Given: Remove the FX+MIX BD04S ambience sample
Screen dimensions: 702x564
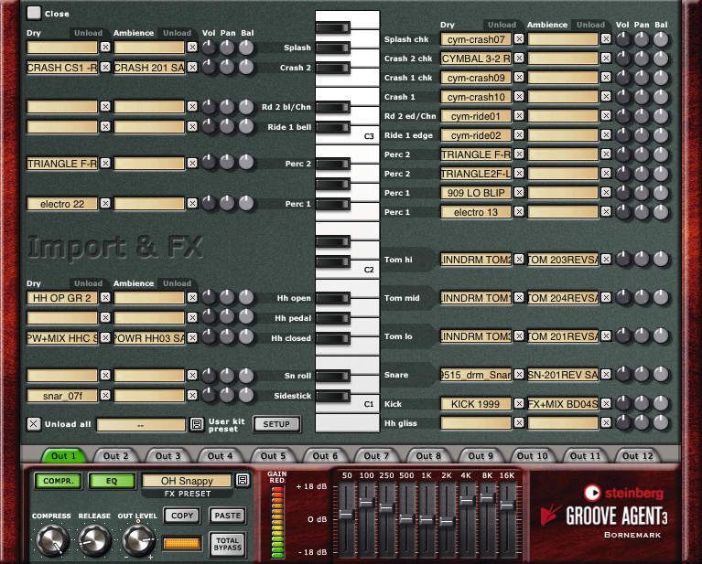Looking at the screenshot, I should (x=606, y=404).
